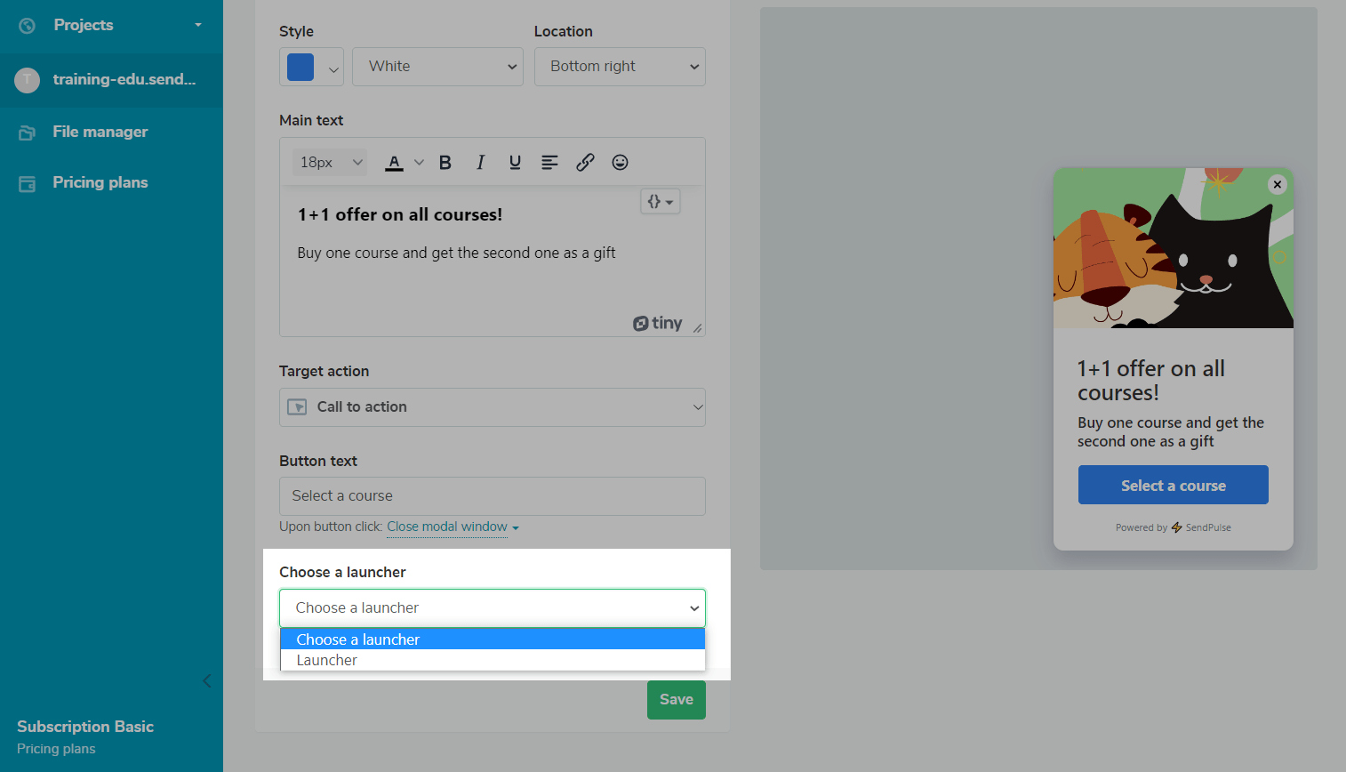Open the blue style color picker
Viewport: 1346px width, 772px height.
(x=311, y=67)
